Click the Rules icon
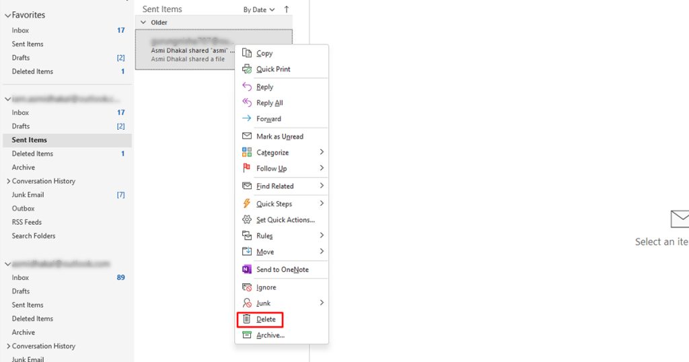689x362 pixels. [247, 236]
